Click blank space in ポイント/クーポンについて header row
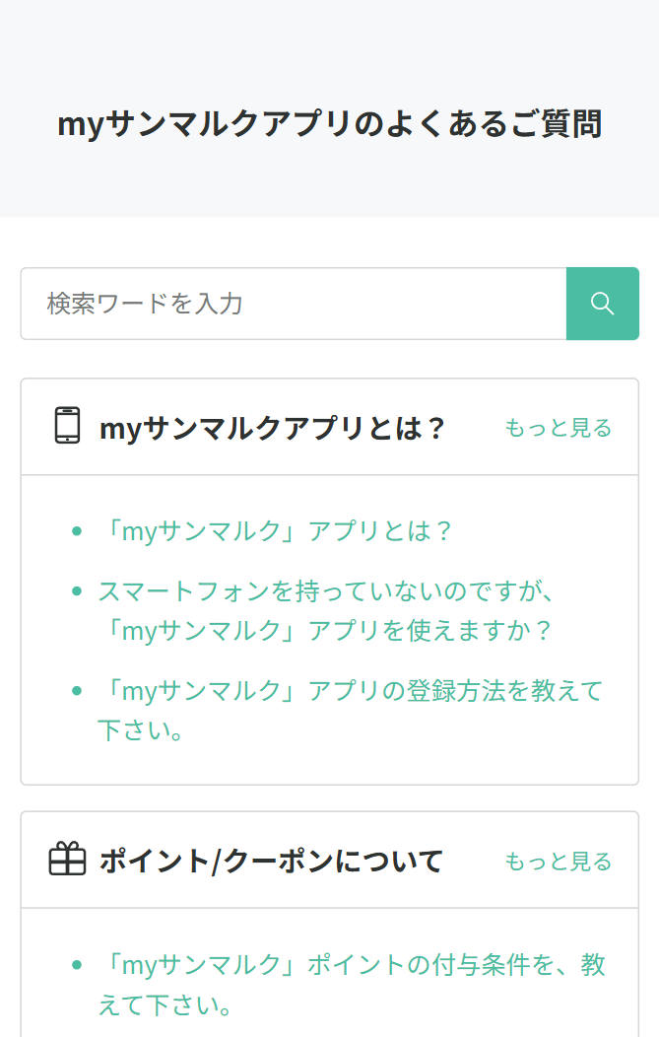 475,862
